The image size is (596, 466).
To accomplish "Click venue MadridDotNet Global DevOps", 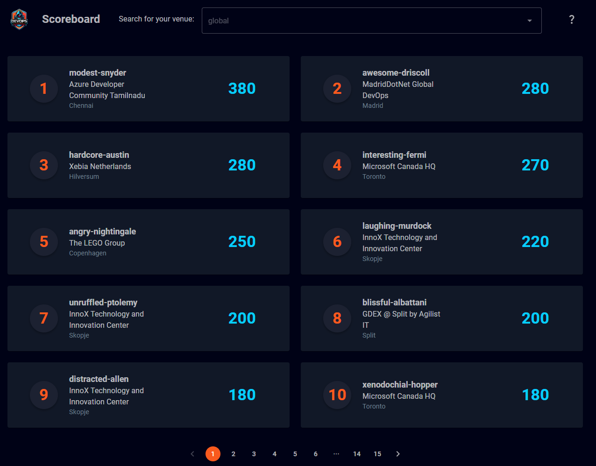I will click(x=398, y=90).
